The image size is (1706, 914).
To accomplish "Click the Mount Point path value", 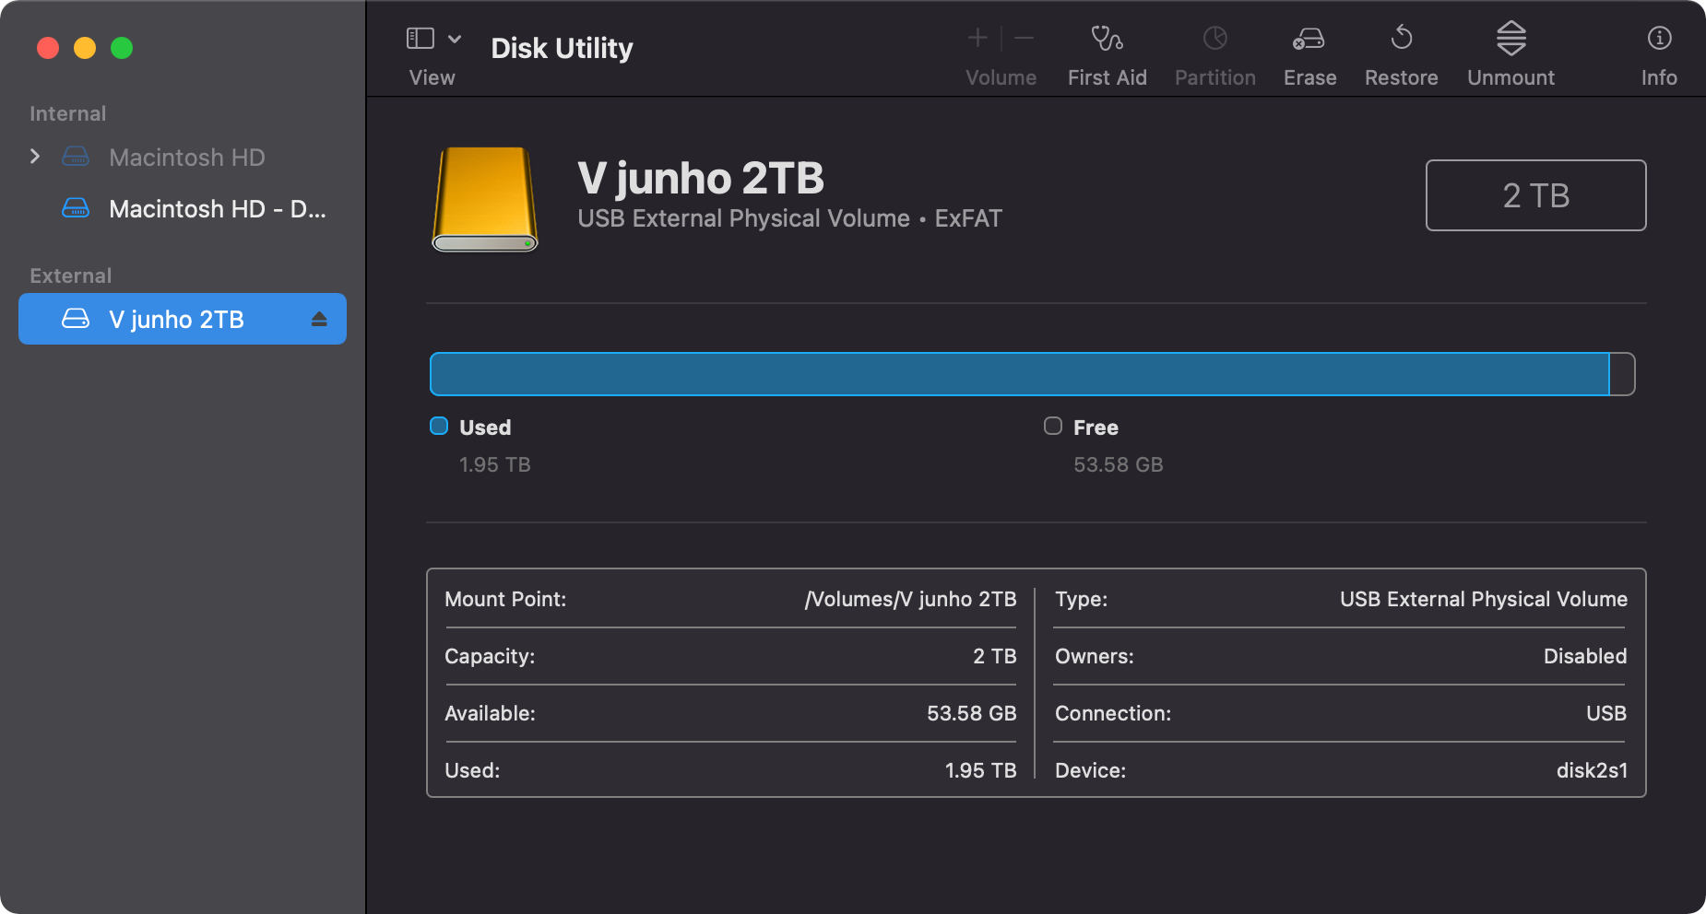I will (910, 599).
